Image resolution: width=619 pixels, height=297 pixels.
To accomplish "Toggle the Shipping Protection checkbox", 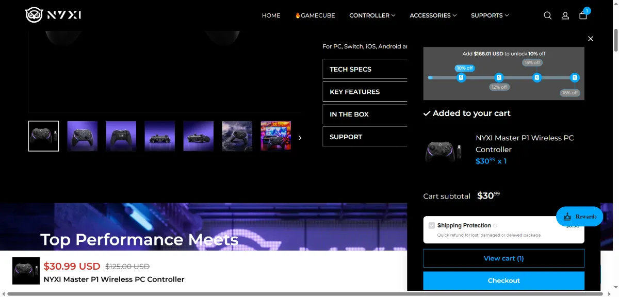I will pyautogui.click(x=432, y=225).
